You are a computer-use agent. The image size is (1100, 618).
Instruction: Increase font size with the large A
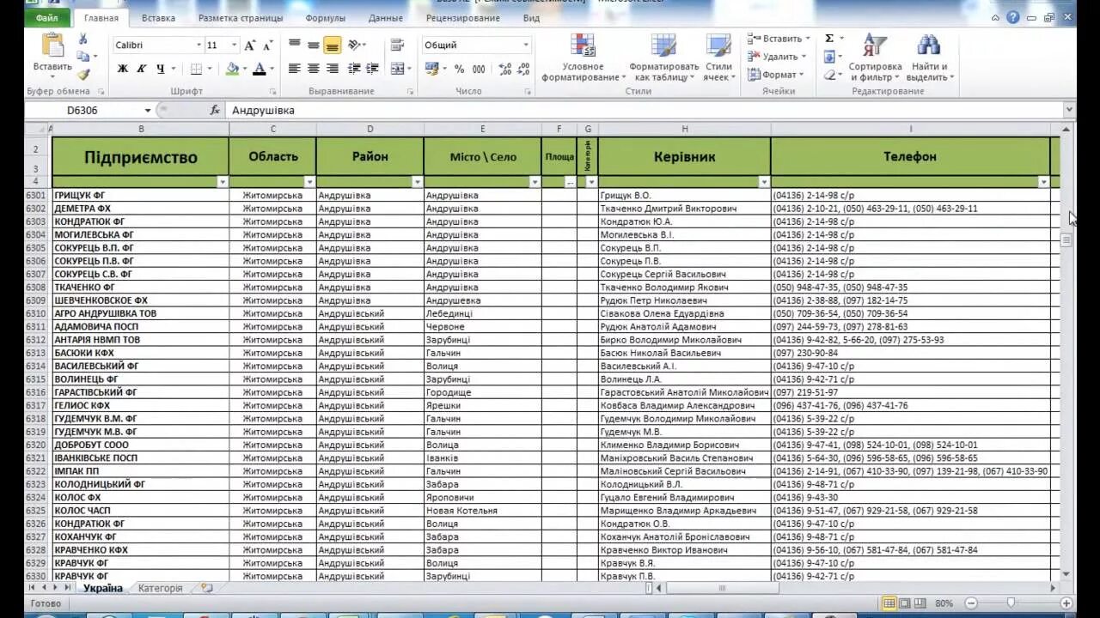(250, 45)
